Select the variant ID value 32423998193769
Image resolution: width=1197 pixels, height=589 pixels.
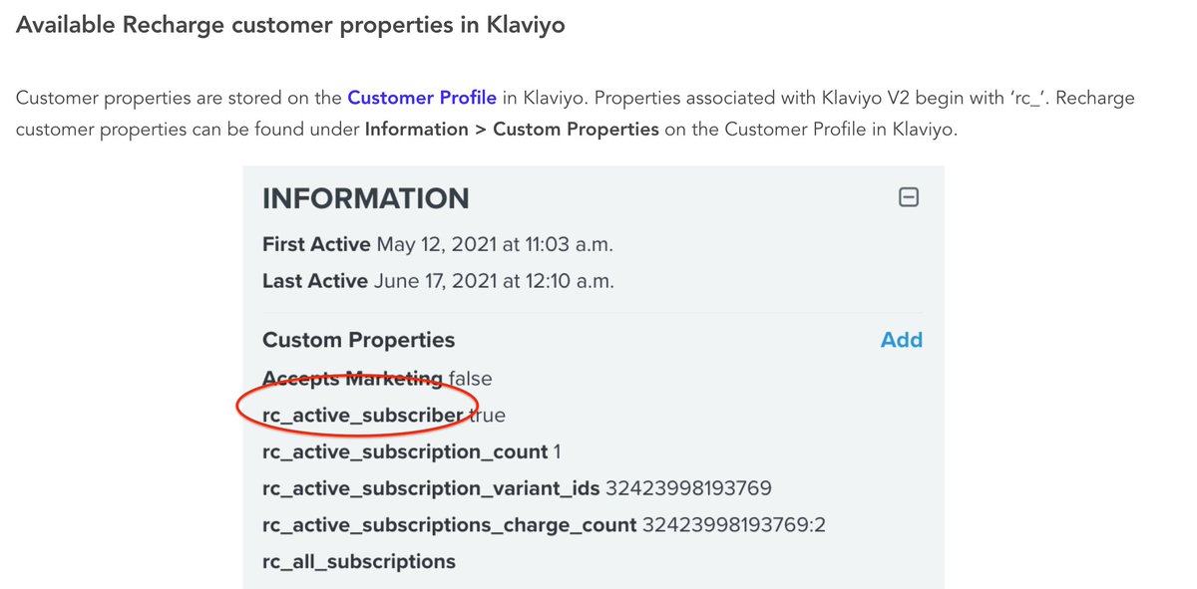pos(688,488)
